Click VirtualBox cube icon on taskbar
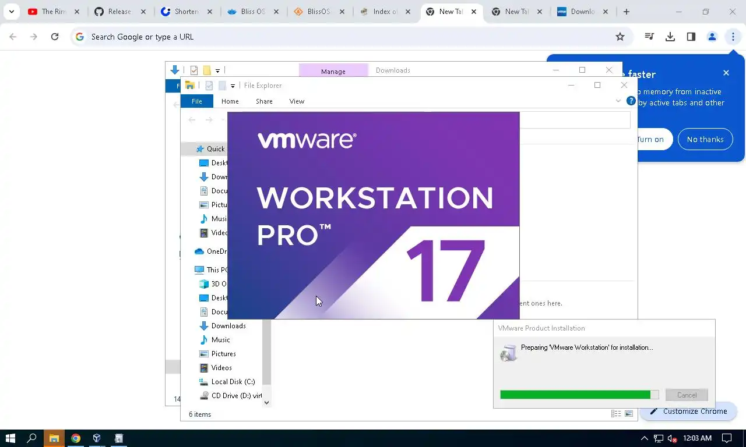Screen dimensions: 746x447 [x=97, y=438]
